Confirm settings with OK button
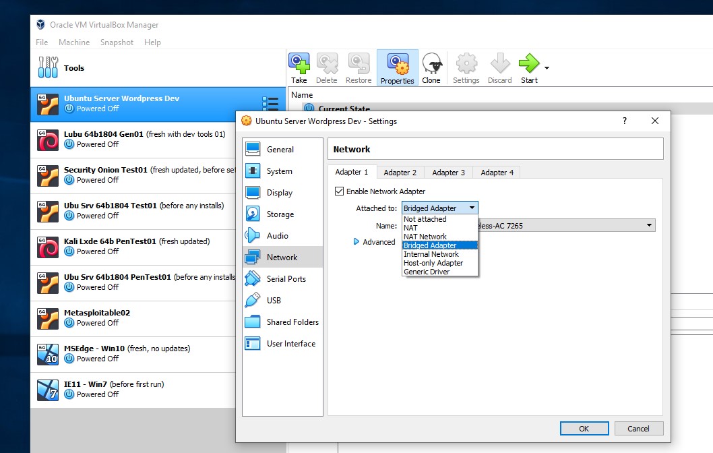This screenshot has height=453, width=713. pyautogui.click(x=584, y=429)
